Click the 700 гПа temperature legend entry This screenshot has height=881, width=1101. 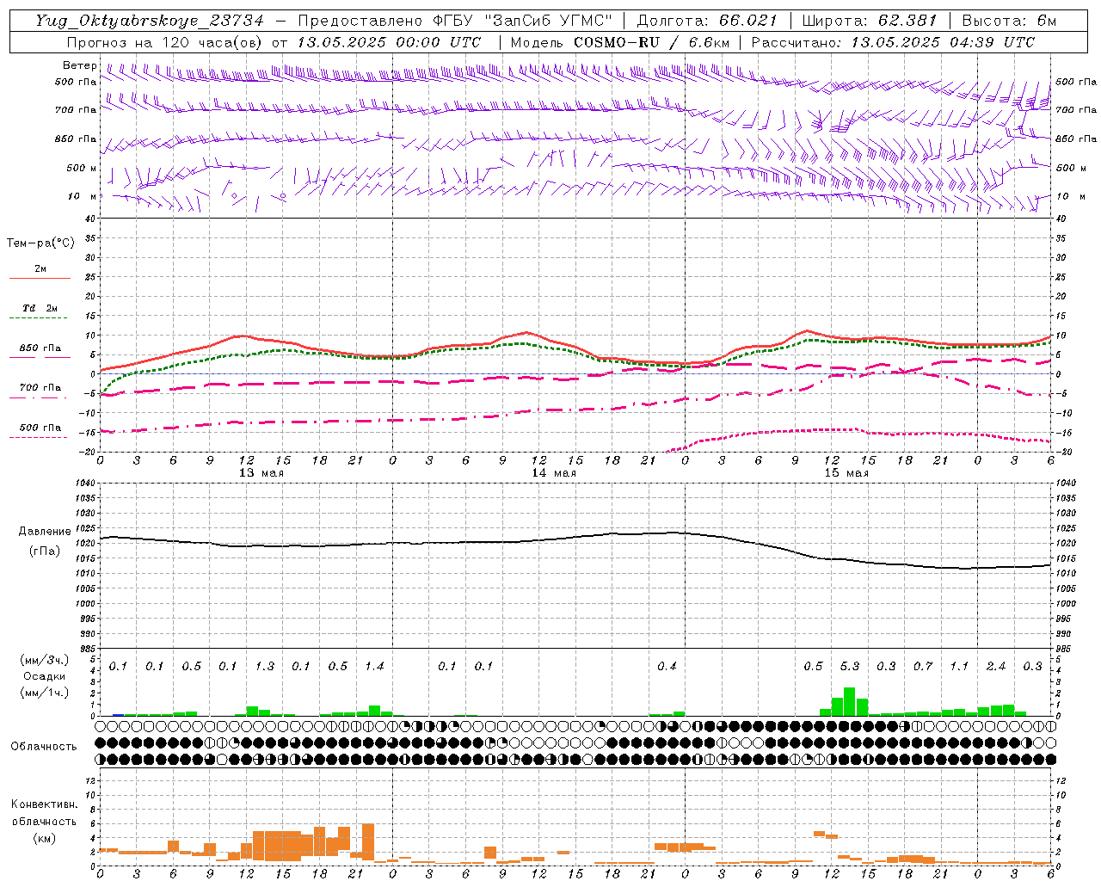(40, 387)
